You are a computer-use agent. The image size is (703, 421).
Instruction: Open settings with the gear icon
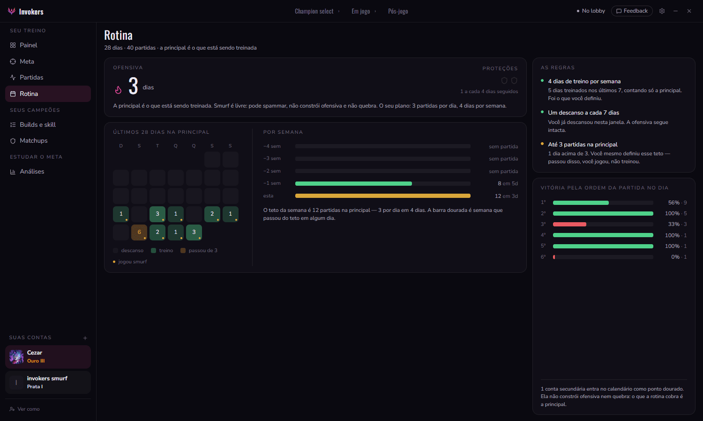pyautogui.click(x=662, y=11)
